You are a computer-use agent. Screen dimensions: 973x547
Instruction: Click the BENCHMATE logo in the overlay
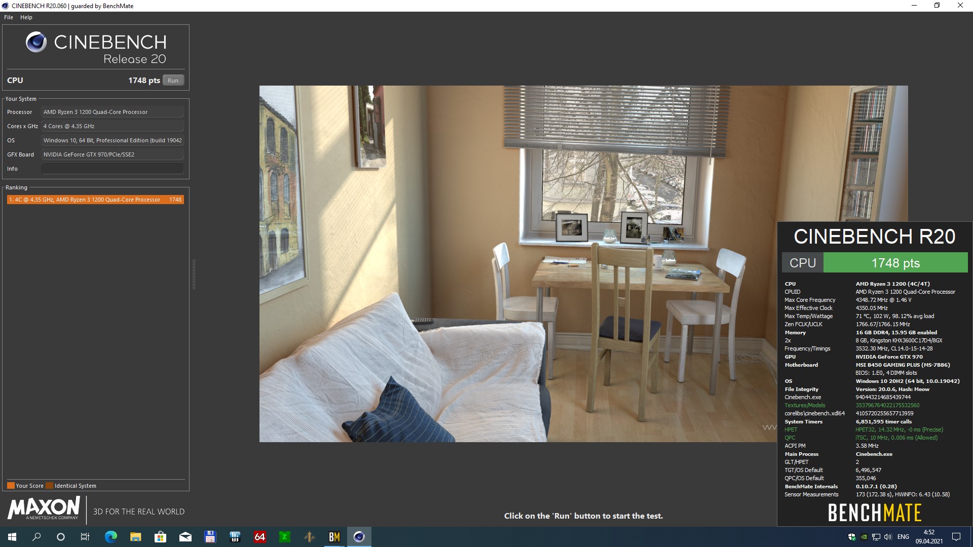point(875,513)
